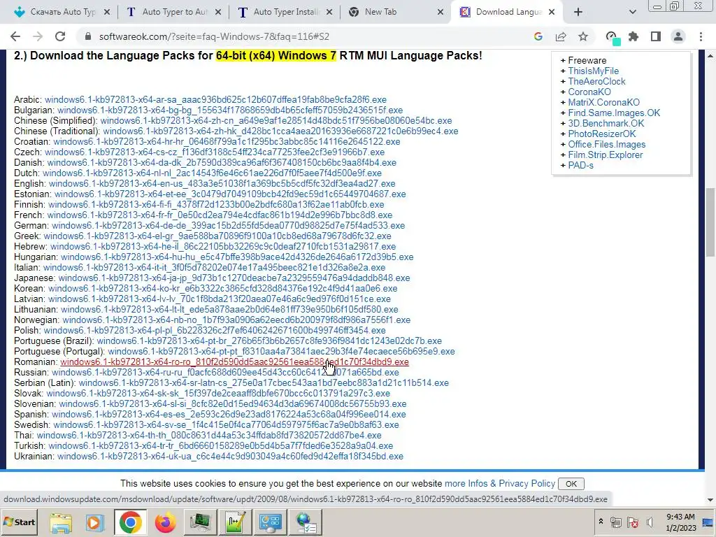Image resolution: width=716 pixels, height=537 pixels.
Task: Click the Chrome taskbar icon
Action: coord(131,522)
